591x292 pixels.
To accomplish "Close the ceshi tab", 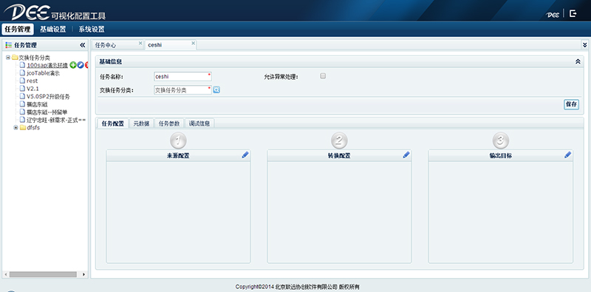I will coord(194,43).
